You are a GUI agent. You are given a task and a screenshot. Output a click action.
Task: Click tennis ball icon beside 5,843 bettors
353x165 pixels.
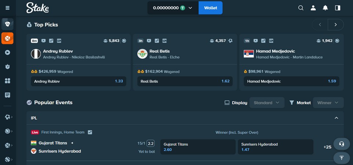[124, 41]
